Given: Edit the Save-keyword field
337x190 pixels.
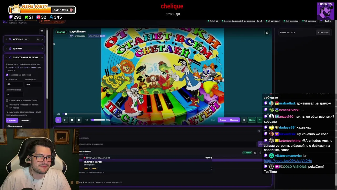Looking at the screenshot, I should [33, 84].
